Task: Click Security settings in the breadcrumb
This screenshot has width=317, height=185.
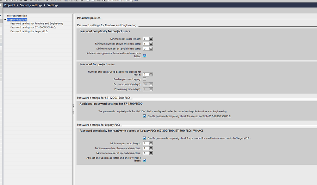Action: [x=31, y=5]
